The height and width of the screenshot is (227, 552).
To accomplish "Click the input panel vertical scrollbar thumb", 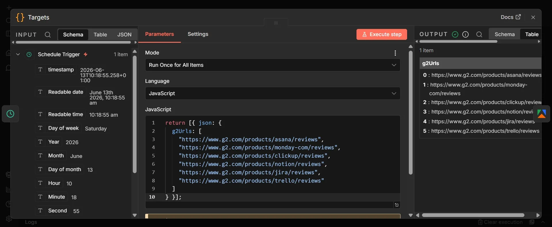I will coord(135,115).
